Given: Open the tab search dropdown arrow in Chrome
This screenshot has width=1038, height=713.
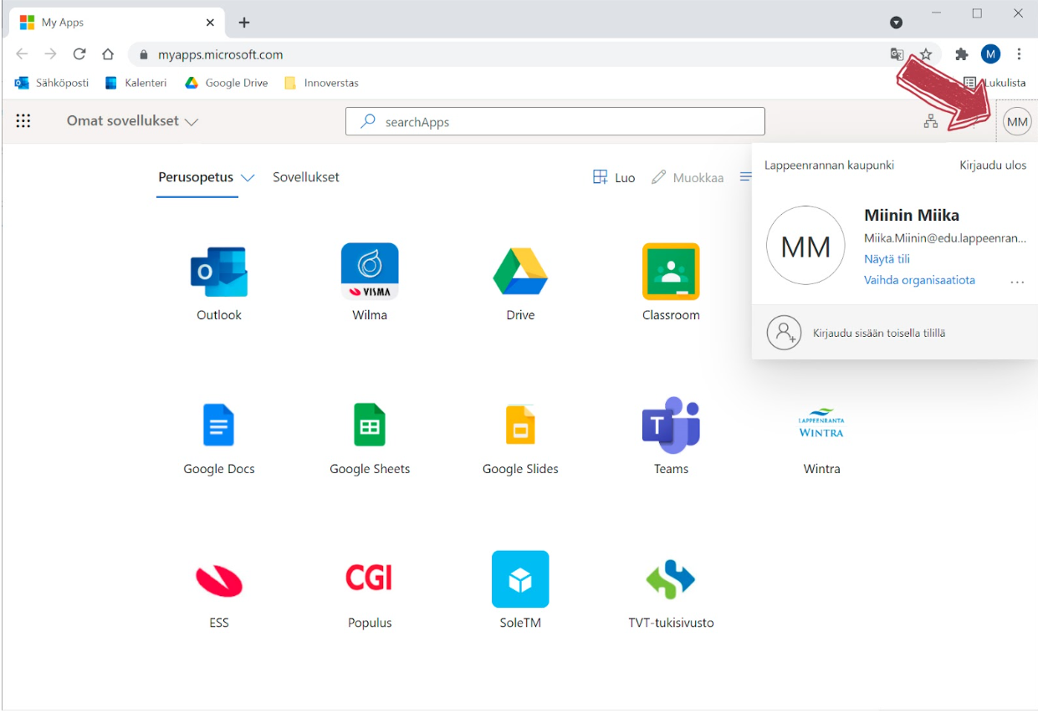Looking at the screenshot, I should 896,22.
